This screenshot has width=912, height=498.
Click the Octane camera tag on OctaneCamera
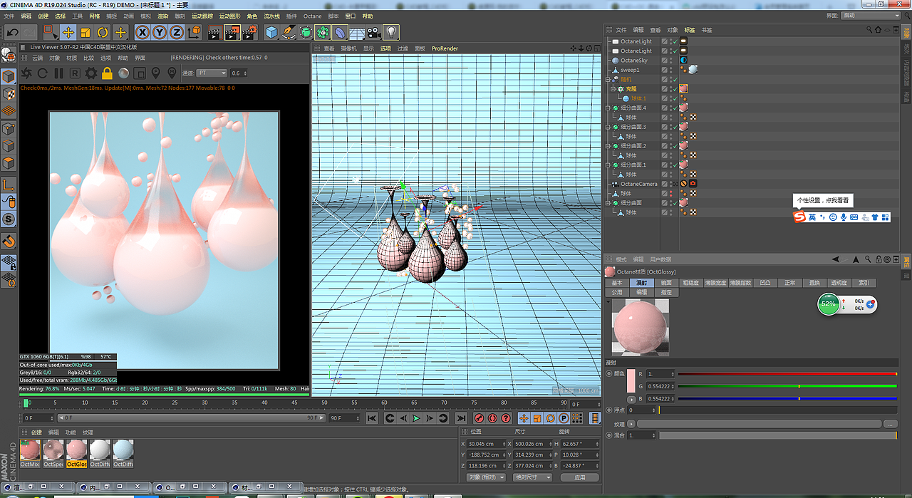tap(693, 184)
